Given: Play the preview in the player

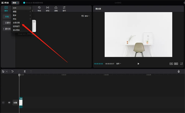Looking at the screenshot, I should click(x=138, y=64).
